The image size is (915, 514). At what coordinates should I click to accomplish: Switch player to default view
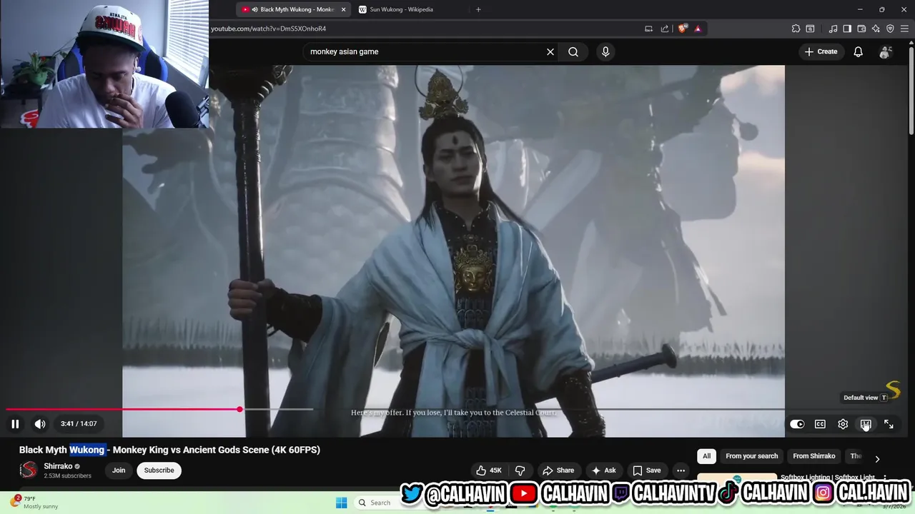click(x=866, y=424)
